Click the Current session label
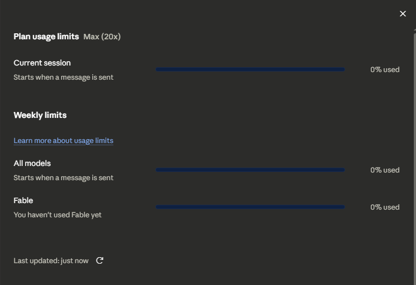Screen dimensions: 416x285 point(42,63)
